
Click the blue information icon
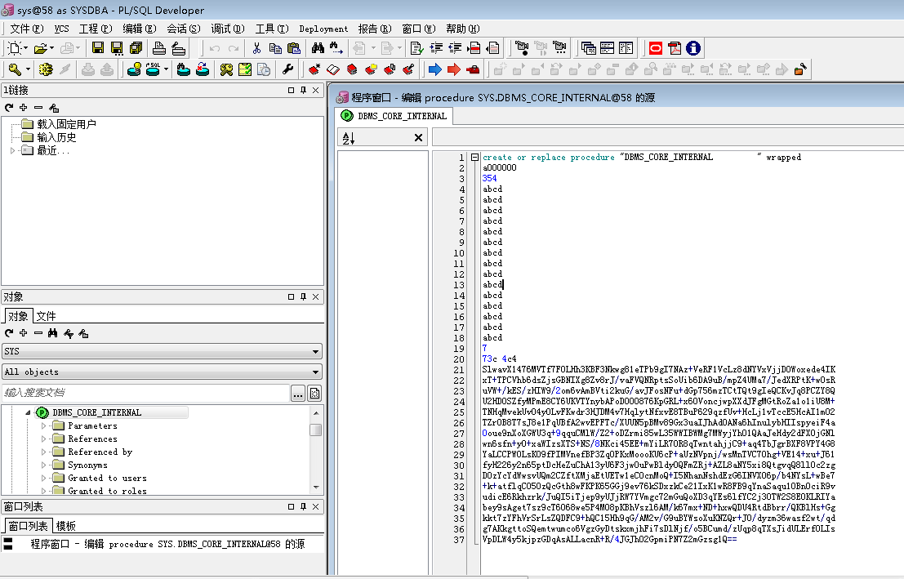pyautogui.click(x=693, y=48)
